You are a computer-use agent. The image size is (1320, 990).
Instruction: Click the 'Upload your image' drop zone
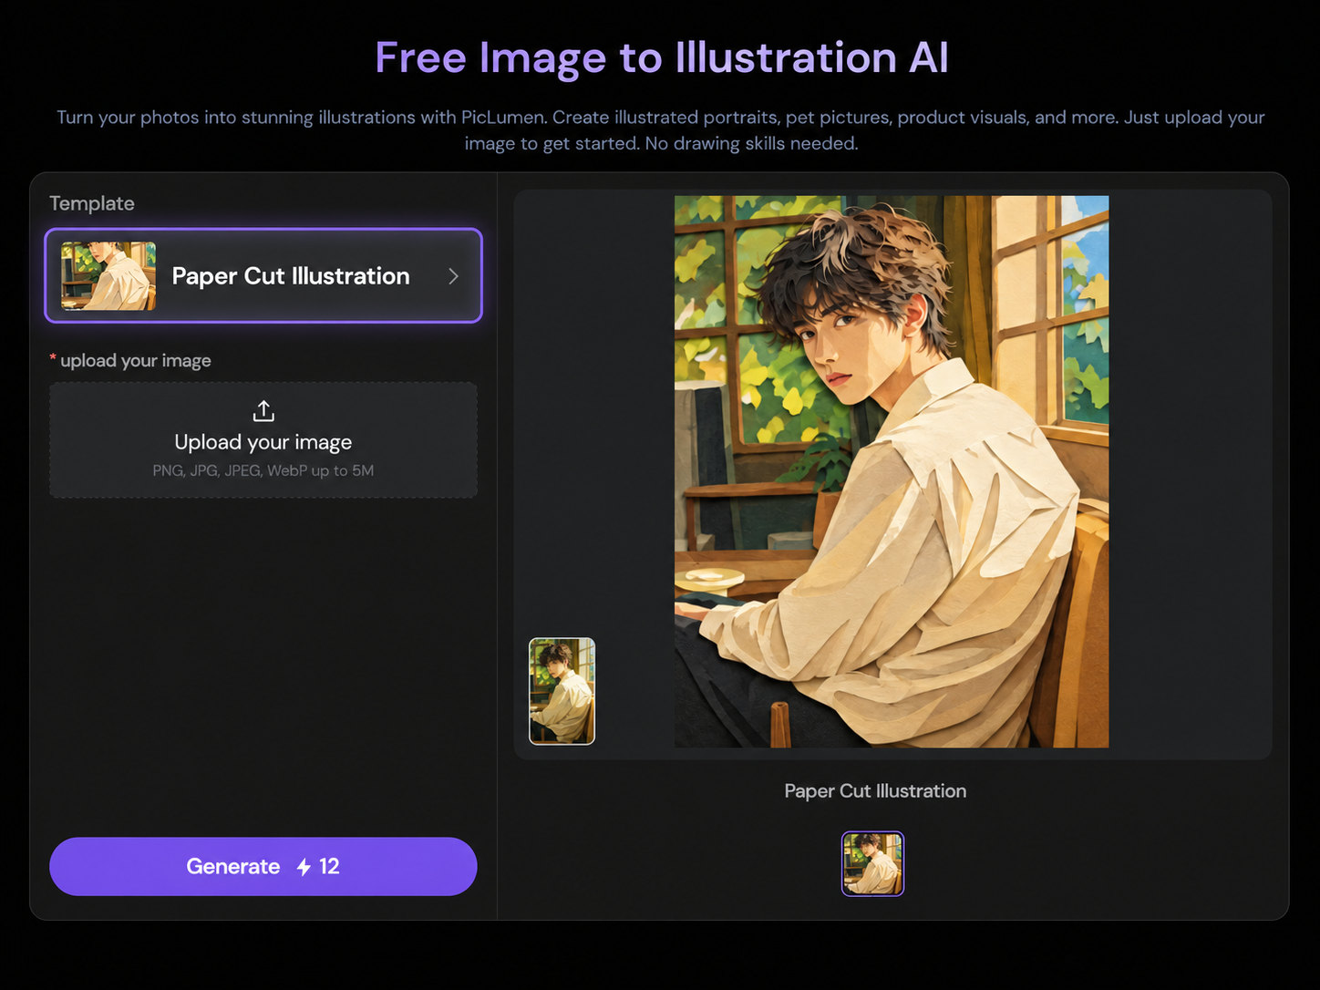coord(263,439)
